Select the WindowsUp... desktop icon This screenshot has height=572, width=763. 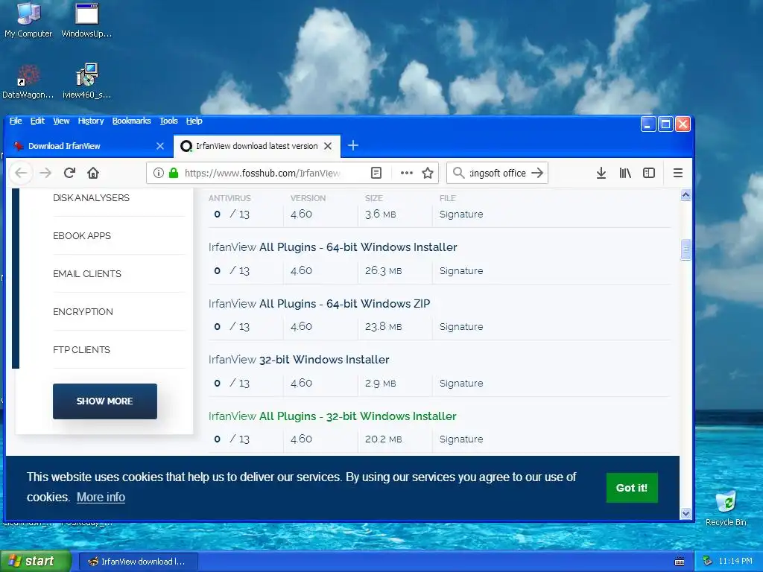click(x=86, y=20)
